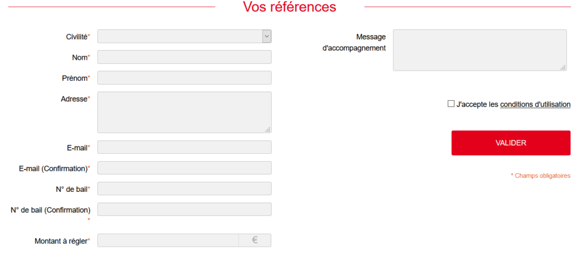Click the Civilité label text
The height and width of the screenshot is (254, 583).
pyautogui.click(x=78, y=36)
